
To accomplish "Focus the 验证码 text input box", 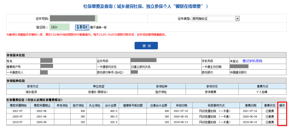I will 59,27.
